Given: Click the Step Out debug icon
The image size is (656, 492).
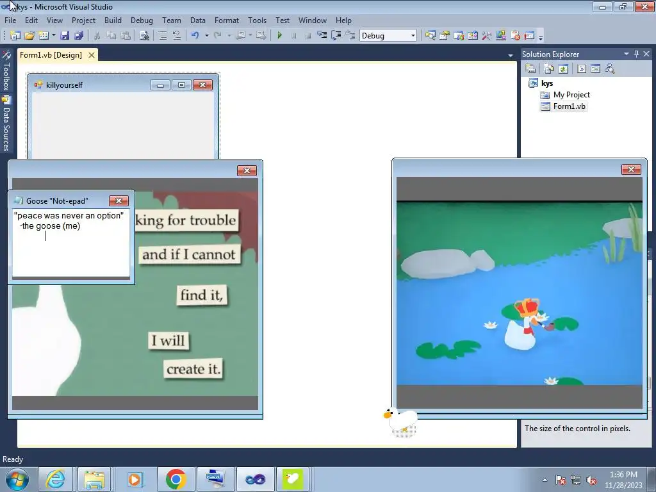Looking at the screenshot, I should (x=350, y=36).
